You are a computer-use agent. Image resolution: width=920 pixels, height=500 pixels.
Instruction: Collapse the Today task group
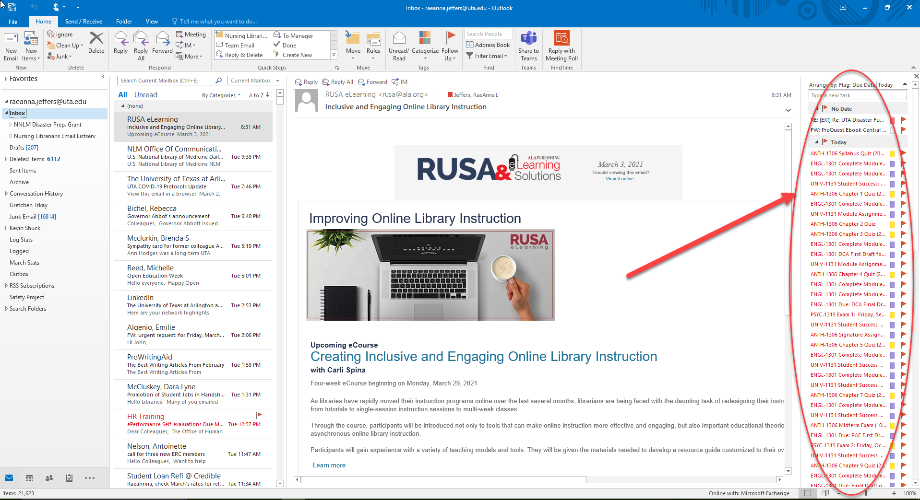[x=816, y=142]
